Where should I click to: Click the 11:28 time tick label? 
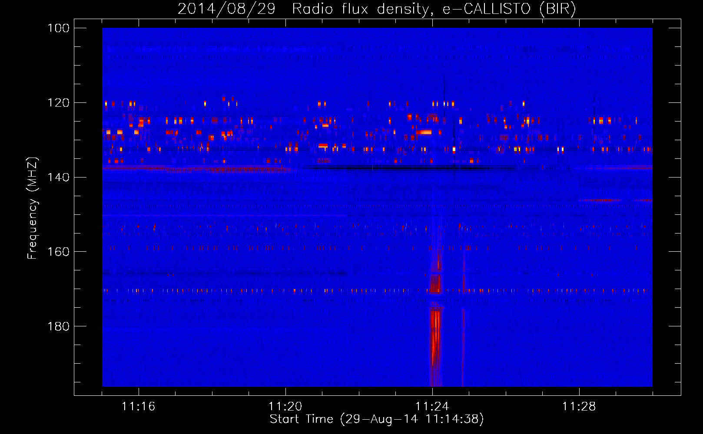(x=579, y=407)
